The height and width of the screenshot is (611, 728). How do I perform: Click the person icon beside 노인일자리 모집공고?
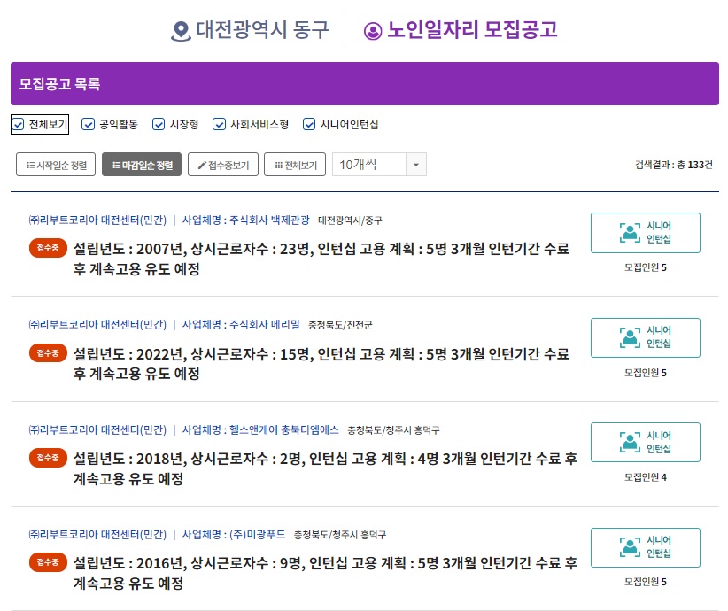(372, 31)
